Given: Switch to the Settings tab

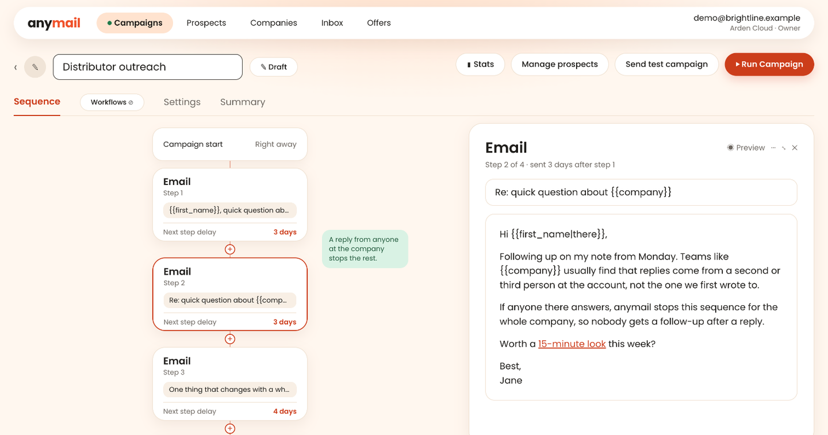Looking at the screenshot, I should 182,102.
